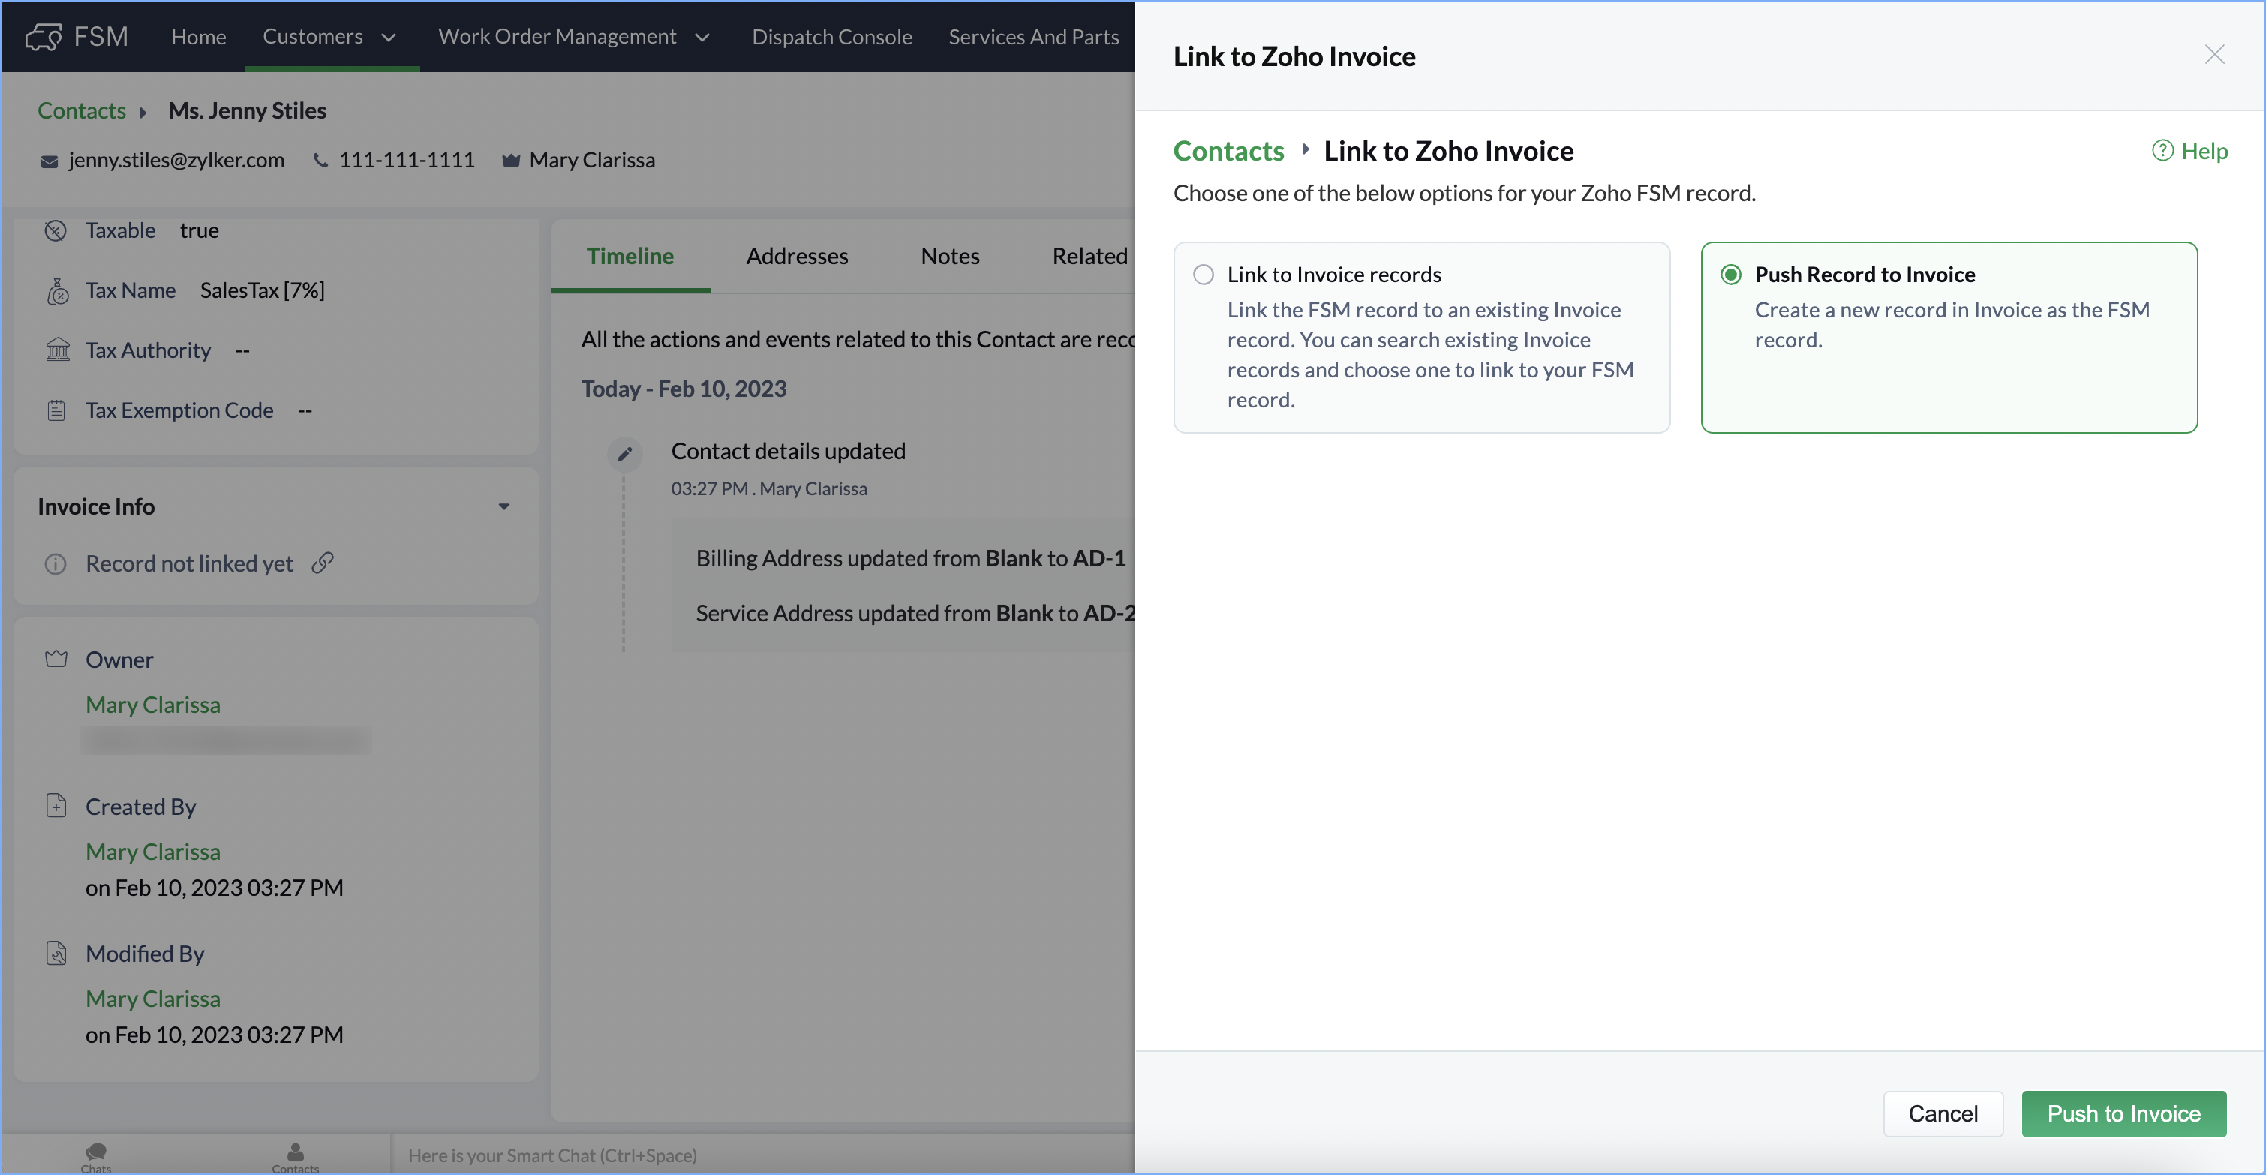The image size is (2266, 1175).
Task: Click the Created By document icon
Action: point(56,806)
